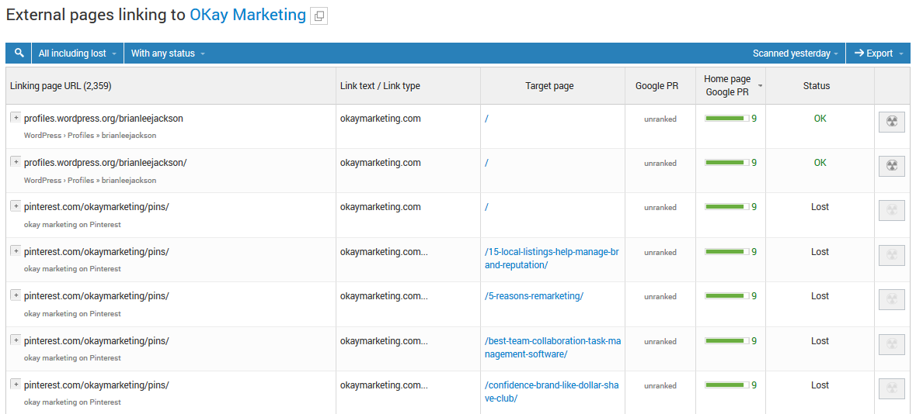This screenshot has width=916, height=414.
Task: Open the All including lost filter dropdown
Action: point(78,53)
